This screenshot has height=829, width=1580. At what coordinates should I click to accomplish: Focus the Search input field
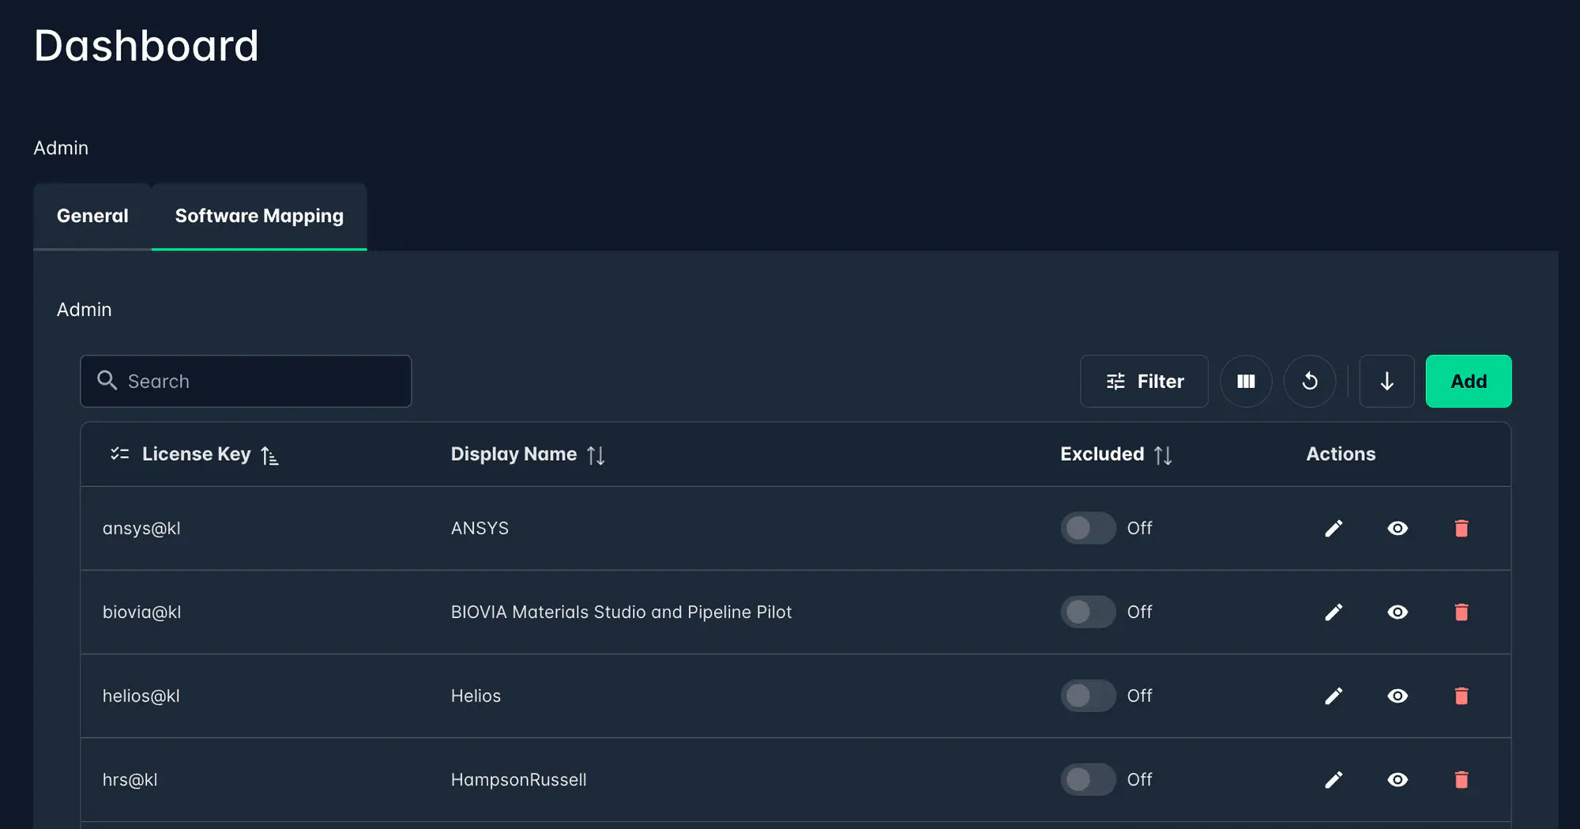pyautogui.click(x=261, y=381)
